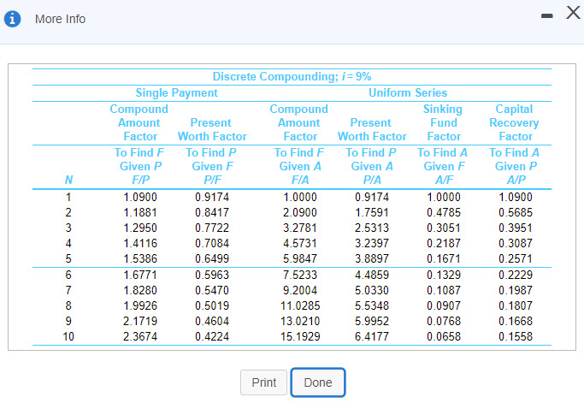The width and height of the screenshot is (584, 403).
Task: Select P/A value 4.4859
Action: tap(372, 276)
